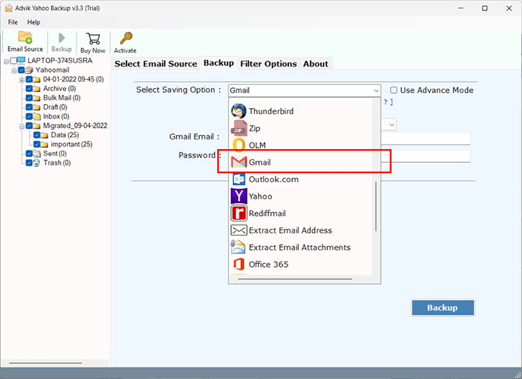
Task: Open the Filter Options tab
Action: click(268, 64)
